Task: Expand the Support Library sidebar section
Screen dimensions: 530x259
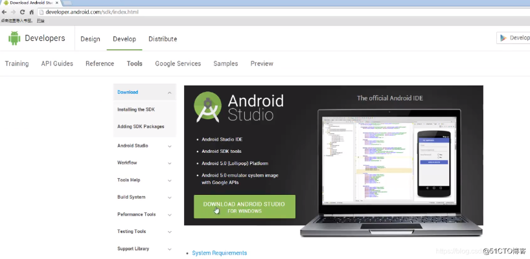Action: point(170,249)
